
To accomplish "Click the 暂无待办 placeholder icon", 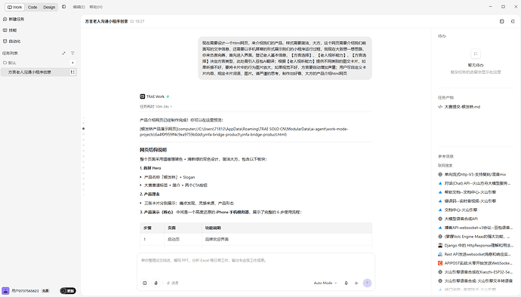I will tap(476, 54).
